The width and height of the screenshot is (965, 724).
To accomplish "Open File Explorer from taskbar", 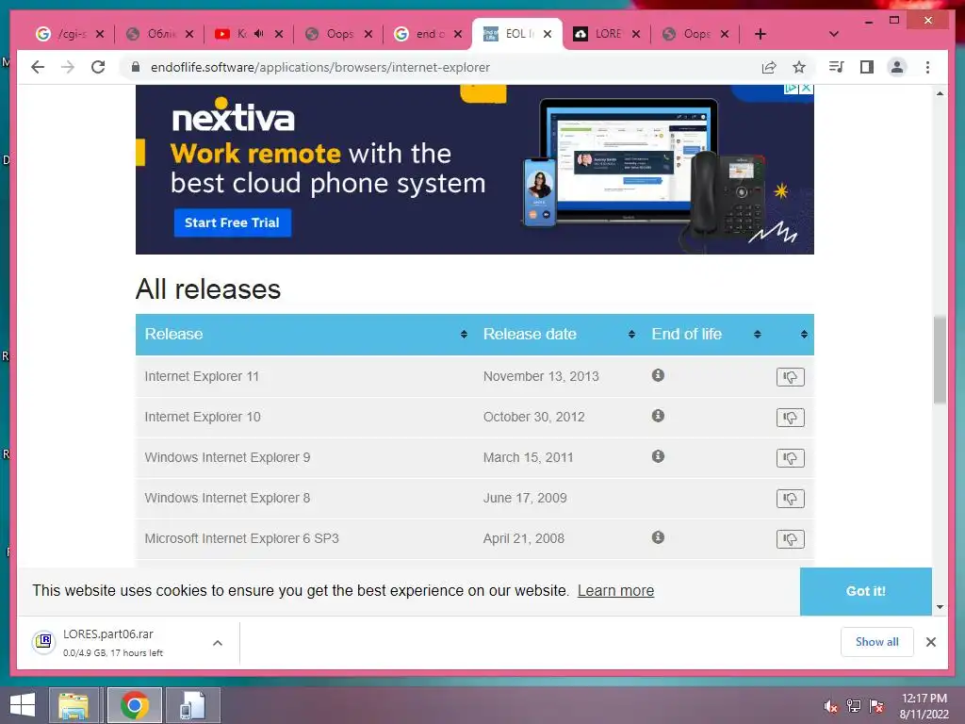I will tap(74, 705).
